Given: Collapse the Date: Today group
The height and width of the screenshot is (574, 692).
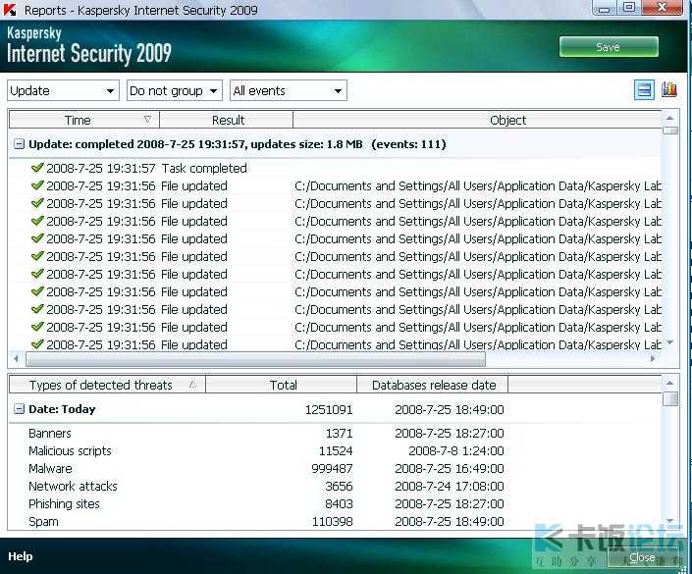Looking at the screenshot, I should click(19, 409).
